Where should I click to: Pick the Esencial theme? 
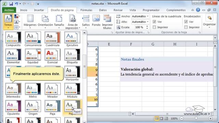click(x=52, y=56)
